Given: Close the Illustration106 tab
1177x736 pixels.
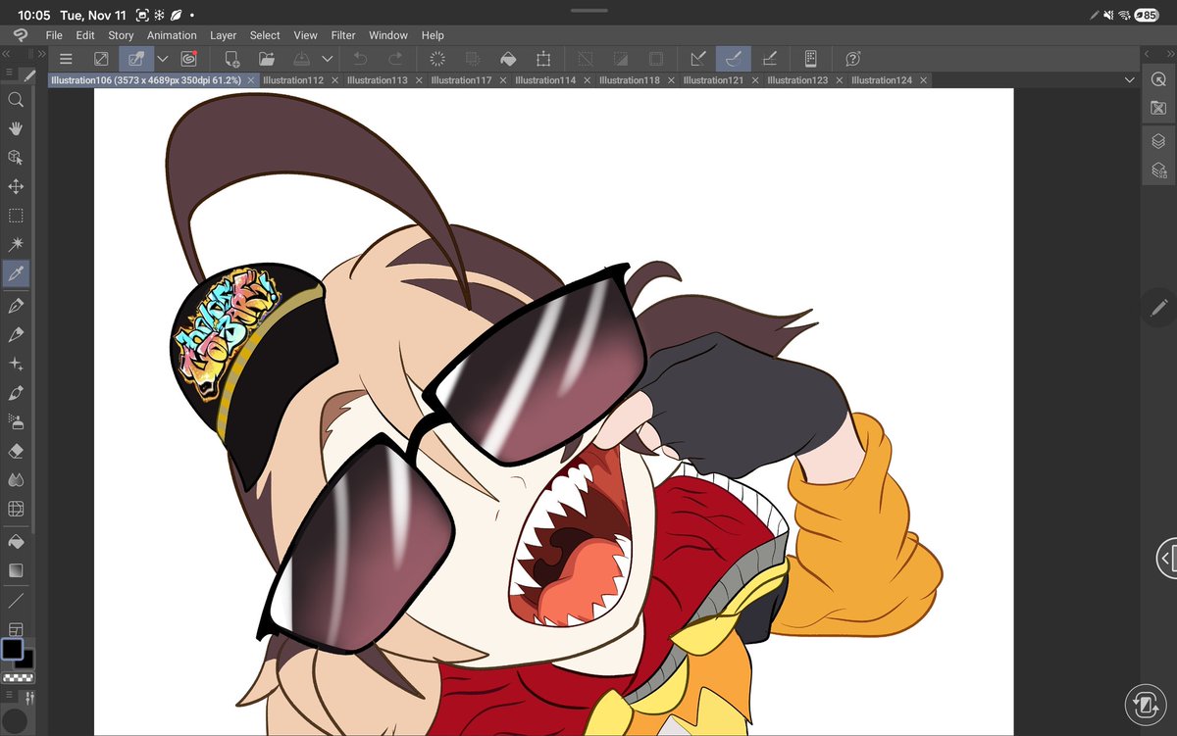Looking at the screenshot, I should click(x=251, y=80).
